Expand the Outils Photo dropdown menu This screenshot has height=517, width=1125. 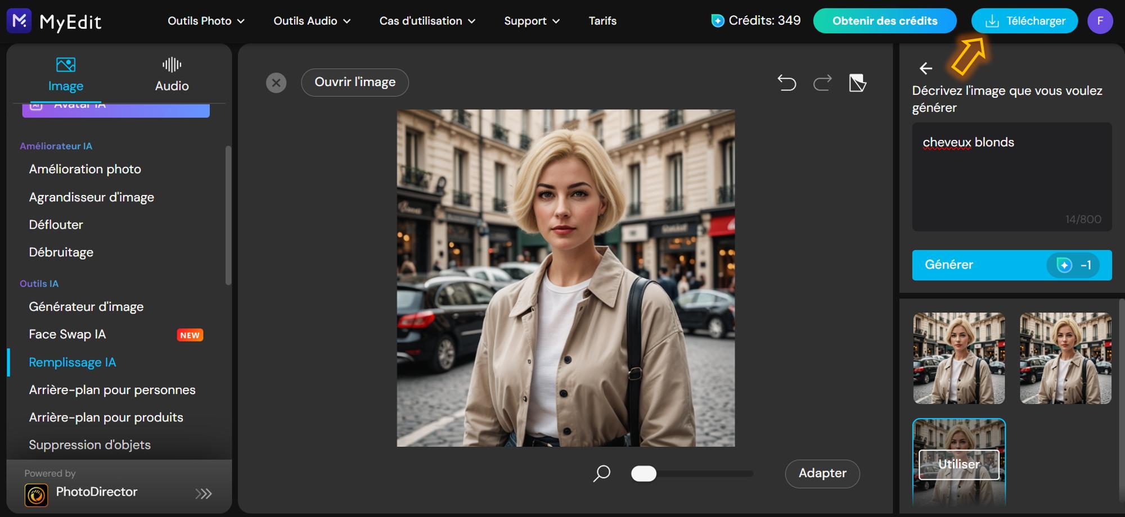click(206, 21)
